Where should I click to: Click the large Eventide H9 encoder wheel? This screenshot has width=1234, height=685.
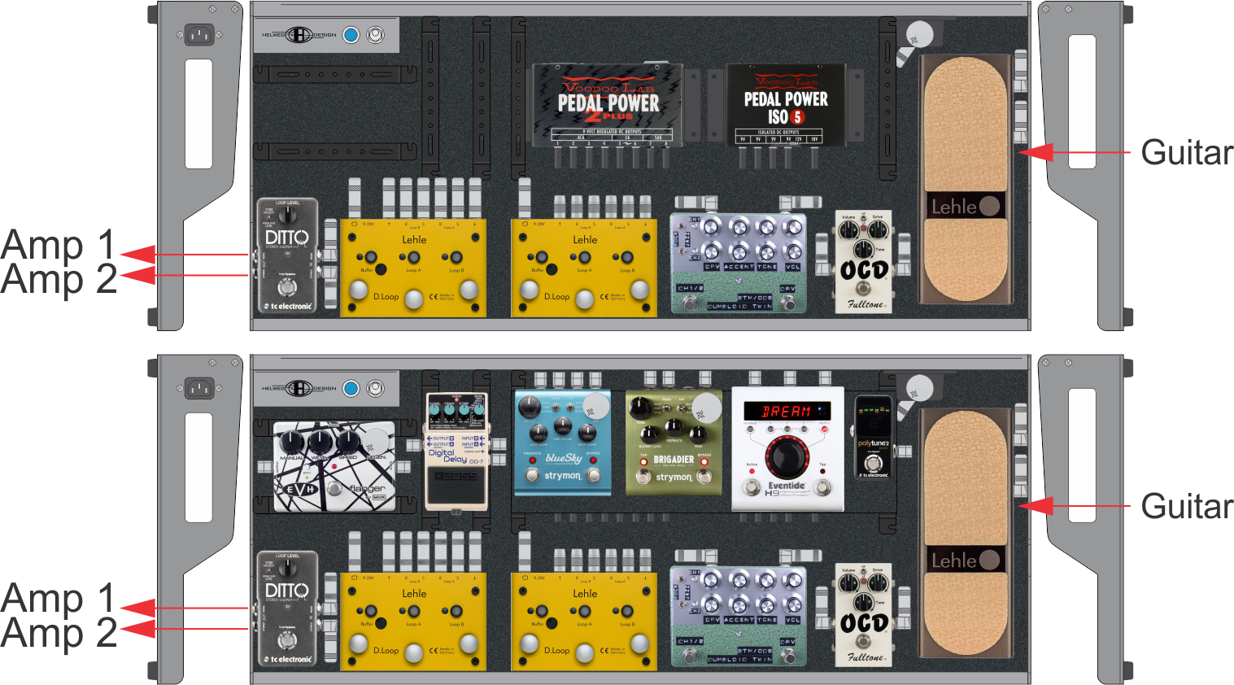787,456
